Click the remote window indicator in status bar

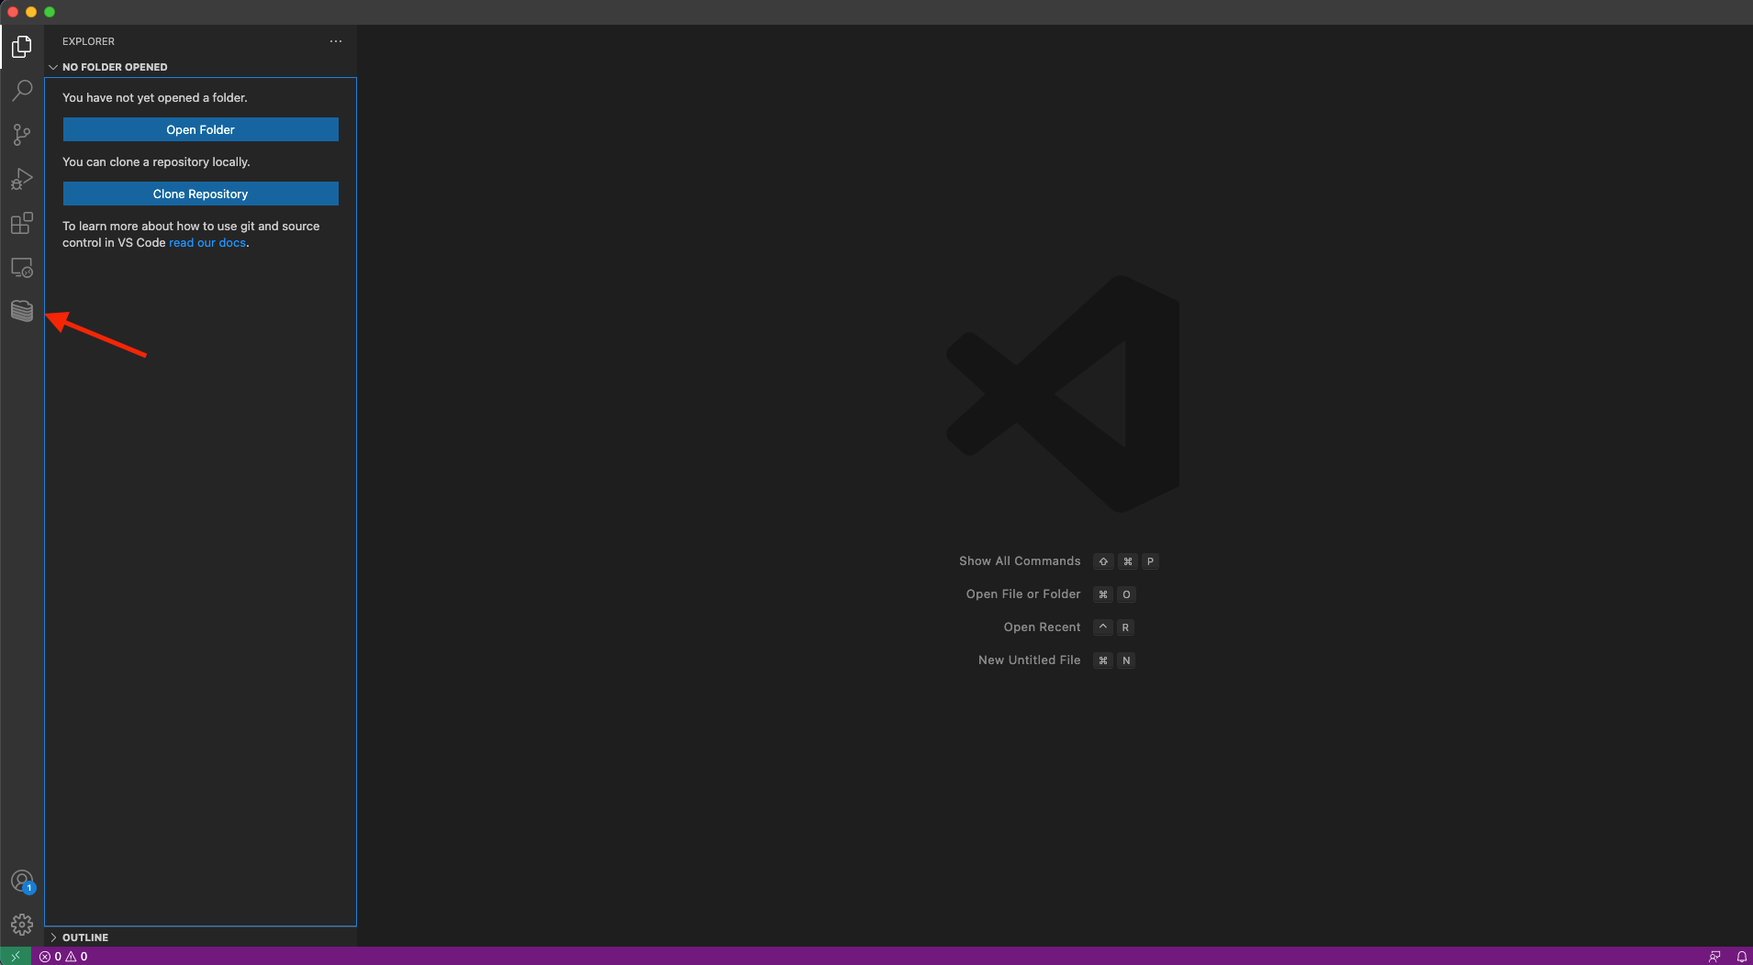tap(16, 956)
